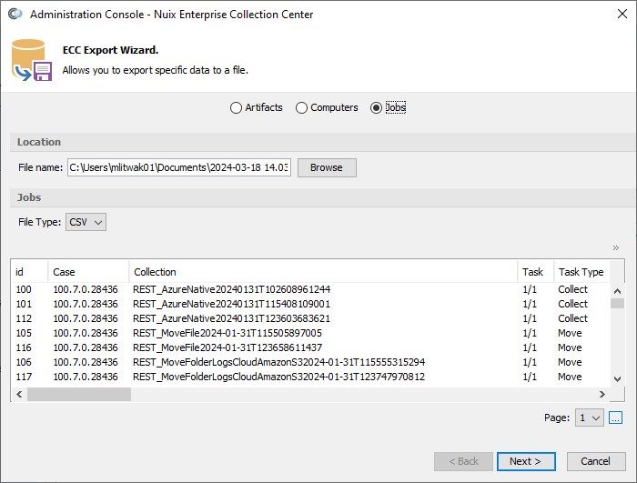Click the Location section header
This screenshot has height=483, width=637.
pyautogui.click(x=39, y=142)
